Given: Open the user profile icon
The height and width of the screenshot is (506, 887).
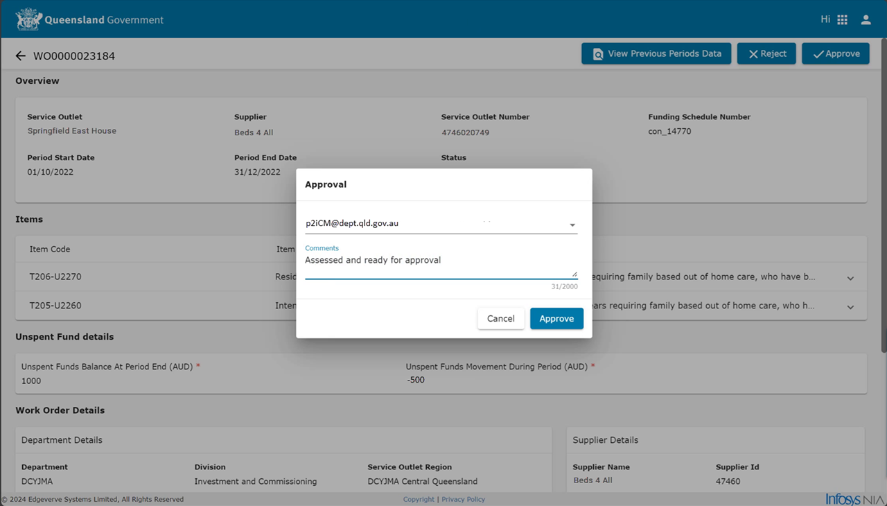Looking at the screenshot, I should (x=866, y=19).
